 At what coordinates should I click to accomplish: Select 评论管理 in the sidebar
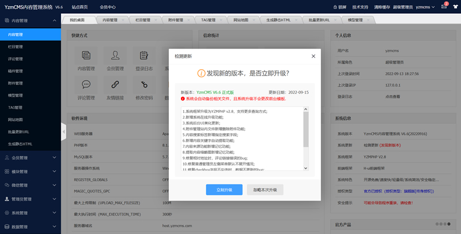pos(16,59)
